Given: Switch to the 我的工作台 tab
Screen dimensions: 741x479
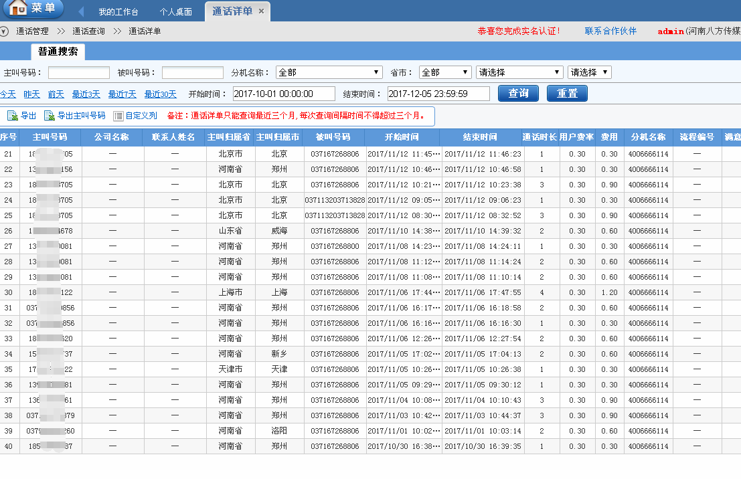Looking at the screenshot, I should coord(119,9).
